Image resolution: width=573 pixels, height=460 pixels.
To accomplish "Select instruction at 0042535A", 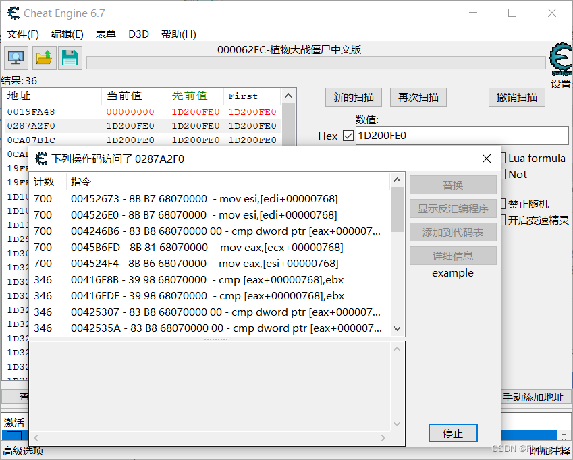I will point(210,328).
